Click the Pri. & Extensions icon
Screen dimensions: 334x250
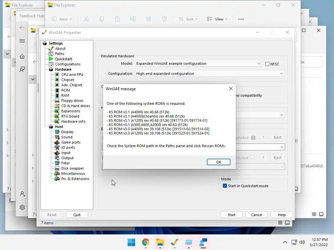57,179
